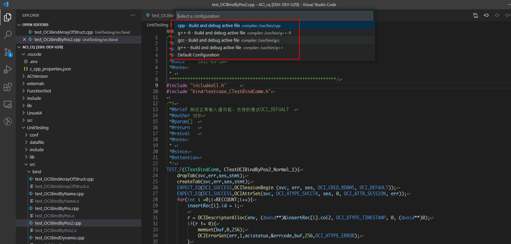Image resolution: width=511 pixels, height=244 pixels.
Task: Choose Default Configuration option
Action: click(x=274, y=55)
